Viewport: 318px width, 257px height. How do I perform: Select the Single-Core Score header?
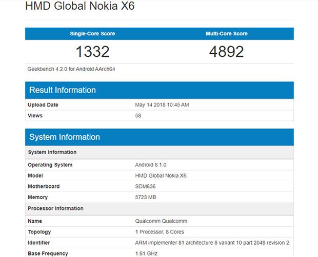click(92, 34)
